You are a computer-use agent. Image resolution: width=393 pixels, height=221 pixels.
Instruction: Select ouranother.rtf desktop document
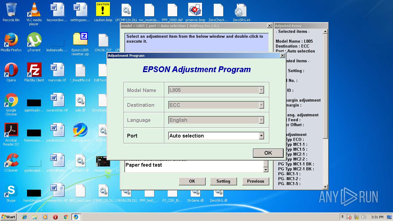(57, 102)
